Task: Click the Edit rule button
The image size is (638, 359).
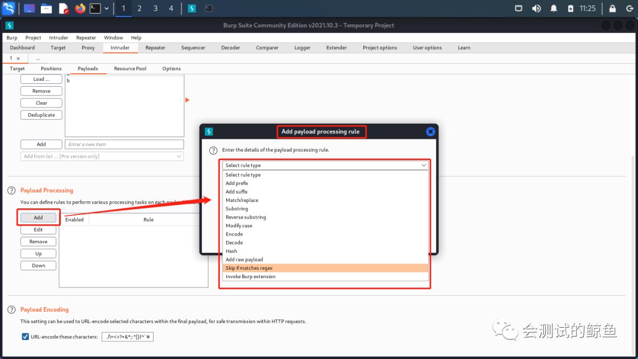Action: pos(38,230)
